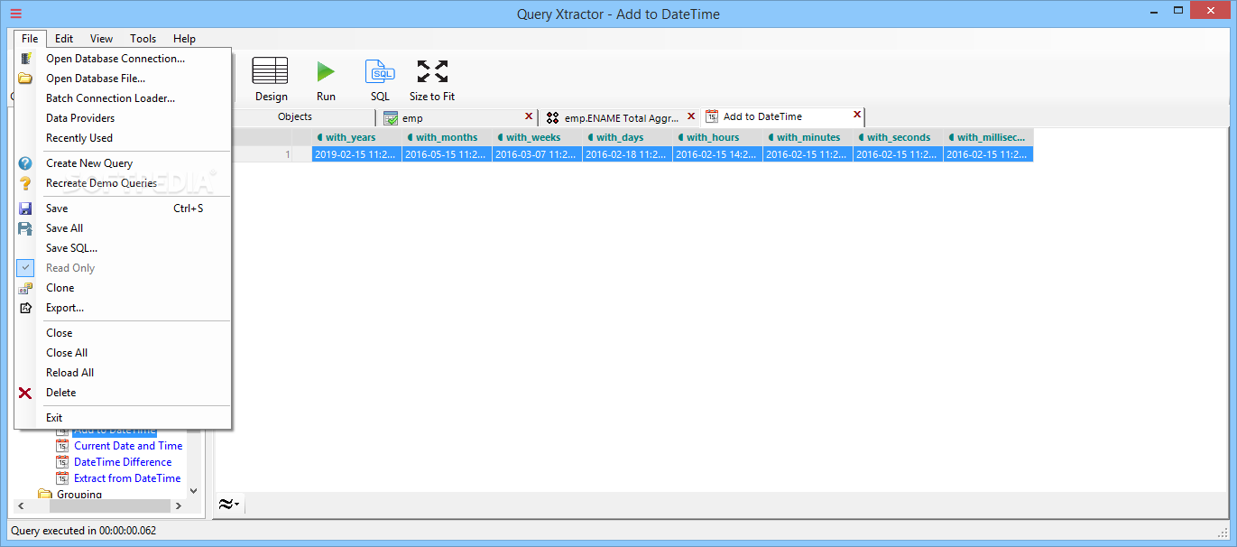Click the Design toolbar icon
The width and height of the screenshot is (1237, 547).
[x=270, y=71]
